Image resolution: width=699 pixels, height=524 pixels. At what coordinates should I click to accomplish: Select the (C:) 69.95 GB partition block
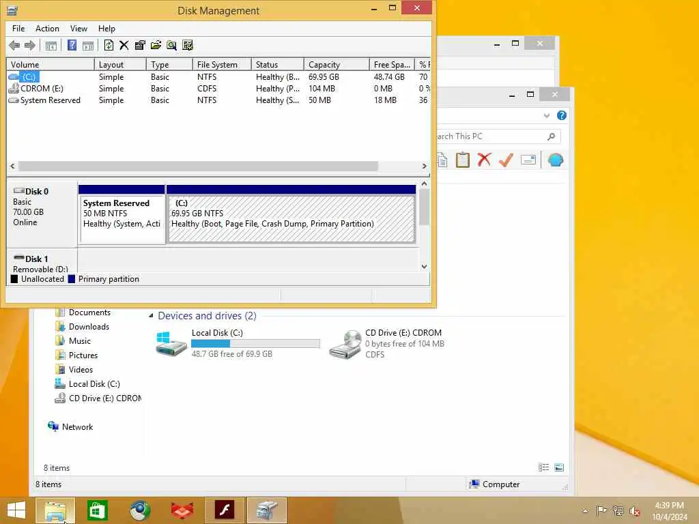[291, 214]
